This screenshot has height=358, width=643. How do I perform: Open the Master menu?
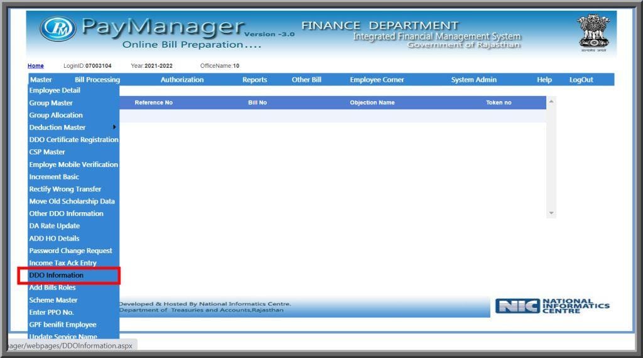(x=41, y=80)
